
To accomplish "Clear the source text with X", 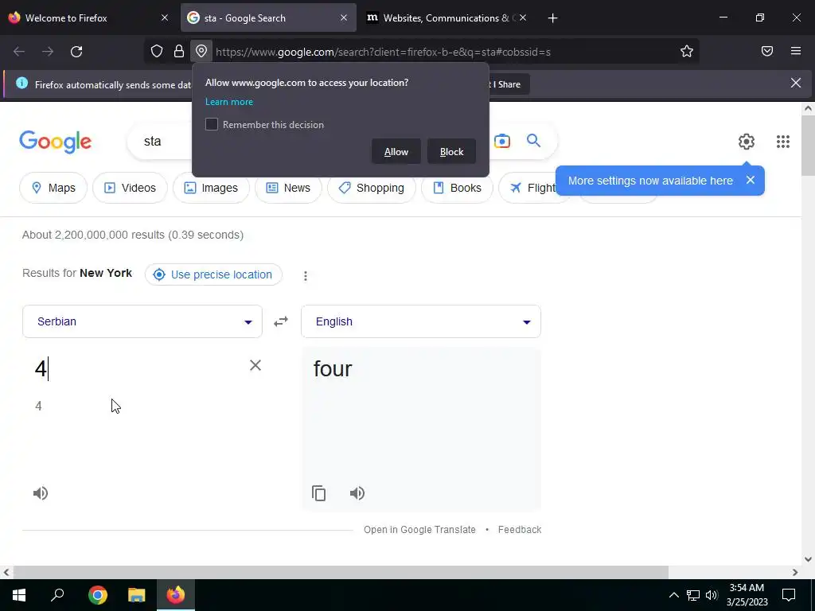I will (x=255, y=365).
